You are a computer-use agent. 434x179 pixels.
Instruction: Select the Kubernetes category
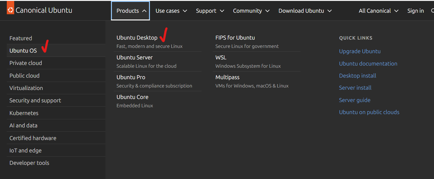tap(56, 113)
